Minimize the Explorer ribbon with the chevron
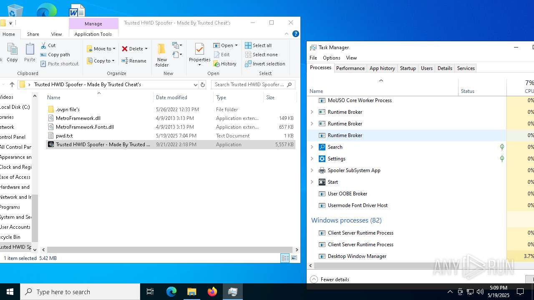 287,34
